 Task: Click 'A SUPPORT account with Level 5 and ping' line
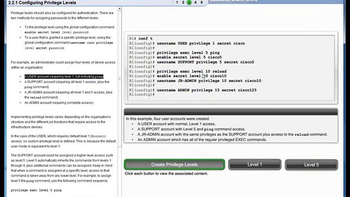191,129
